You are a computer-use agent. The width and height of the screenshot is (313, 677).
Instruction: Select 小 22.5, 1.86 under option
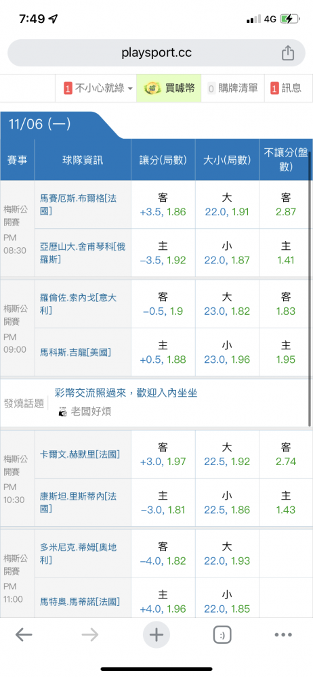tap(227, 502)
